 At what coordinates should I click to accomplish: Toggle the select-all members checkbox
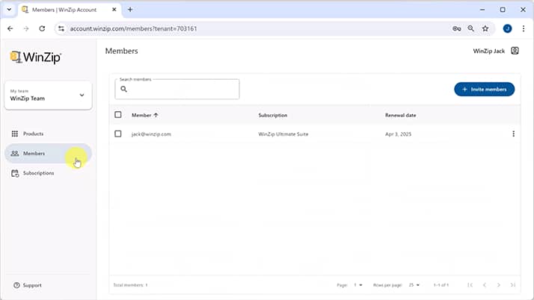click(118, 115)
